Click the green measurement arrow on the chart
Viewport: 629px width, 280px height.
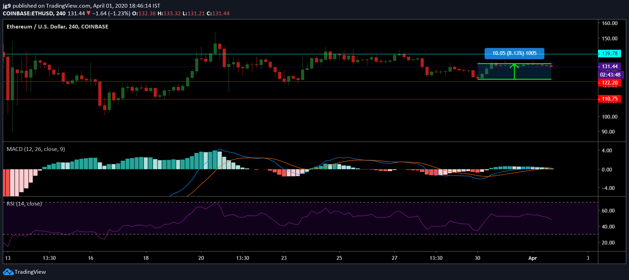pos(514,71)
